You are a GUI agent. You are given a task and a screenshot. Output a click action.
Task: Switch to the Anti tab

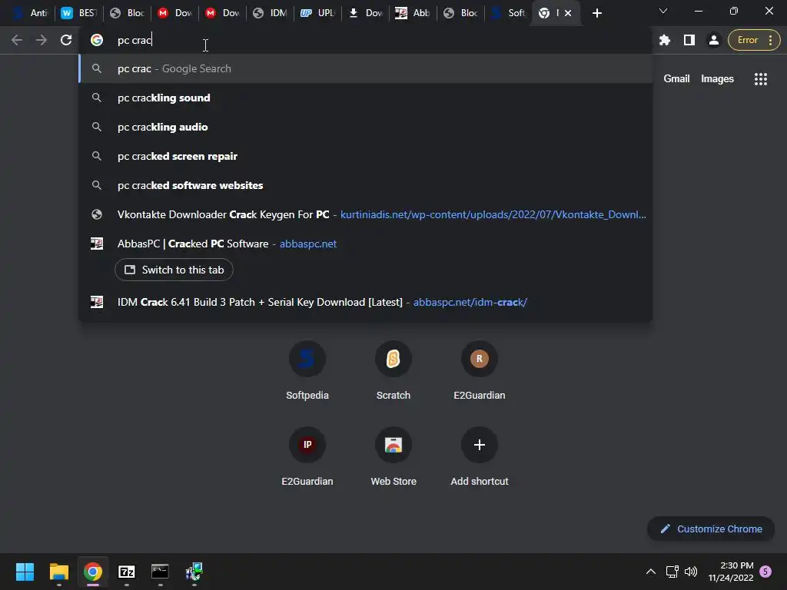(x=31, y=13)
